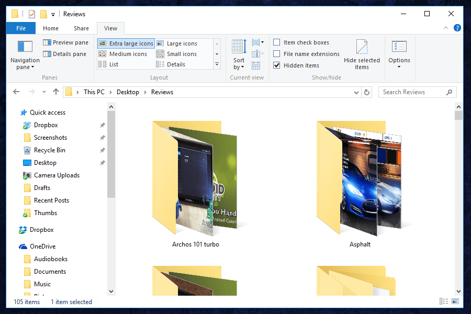The width and height of the screenshot is (471, 314).
Task: Click the Up arrow navigation button
Action: [x=56, y=92]
